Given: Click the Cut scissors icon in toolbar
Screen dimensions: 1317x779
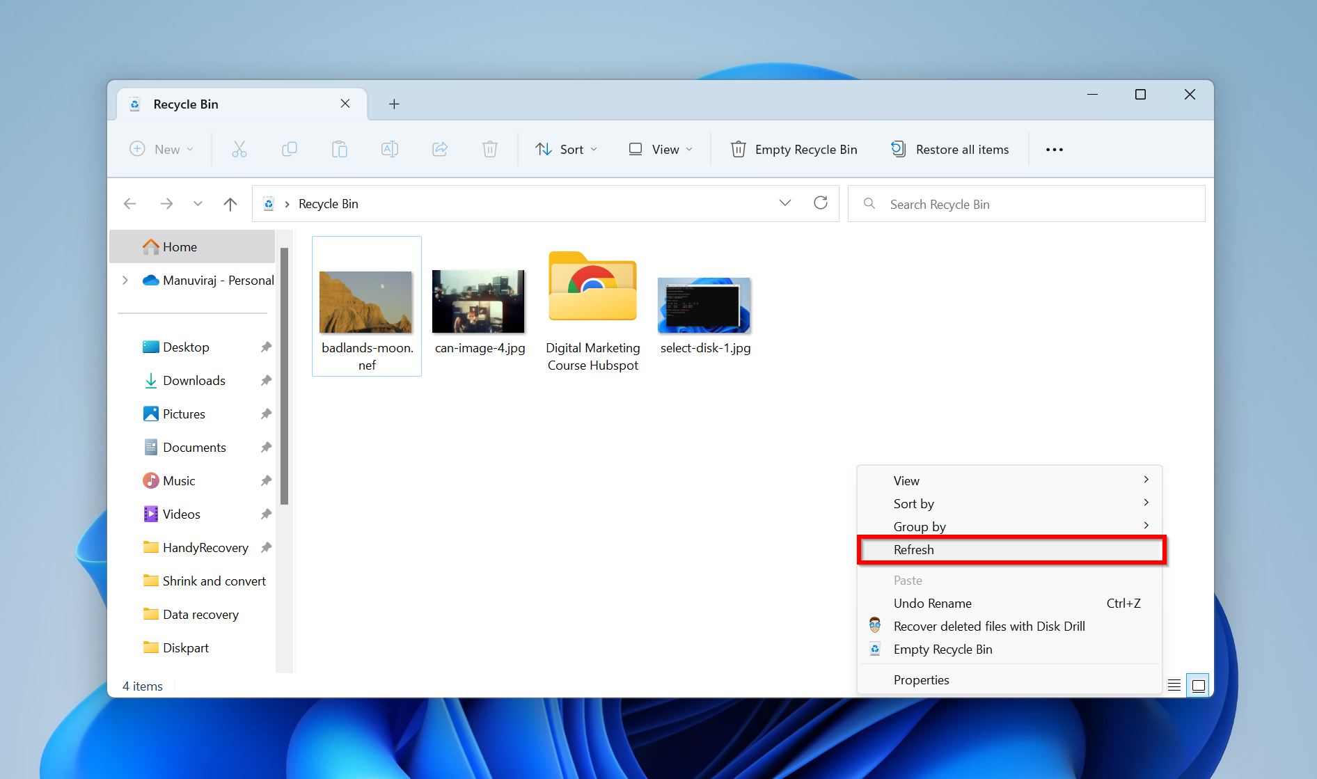Looking at the screenshot, I should pos(239,149).
